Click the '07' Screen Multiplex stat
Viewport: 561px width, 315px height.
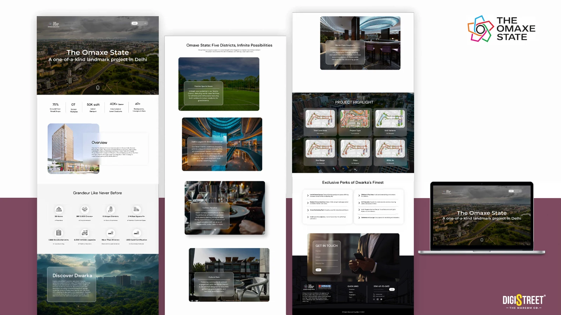click(74, 107)
